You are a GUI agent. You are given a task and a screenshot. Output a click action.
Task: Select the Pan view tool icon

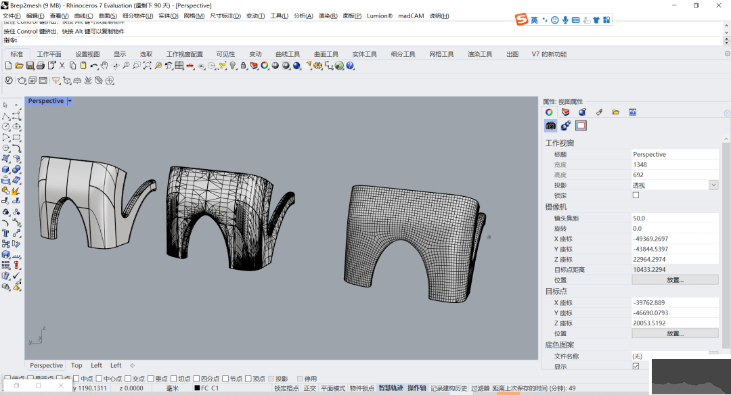pos(105,66)
